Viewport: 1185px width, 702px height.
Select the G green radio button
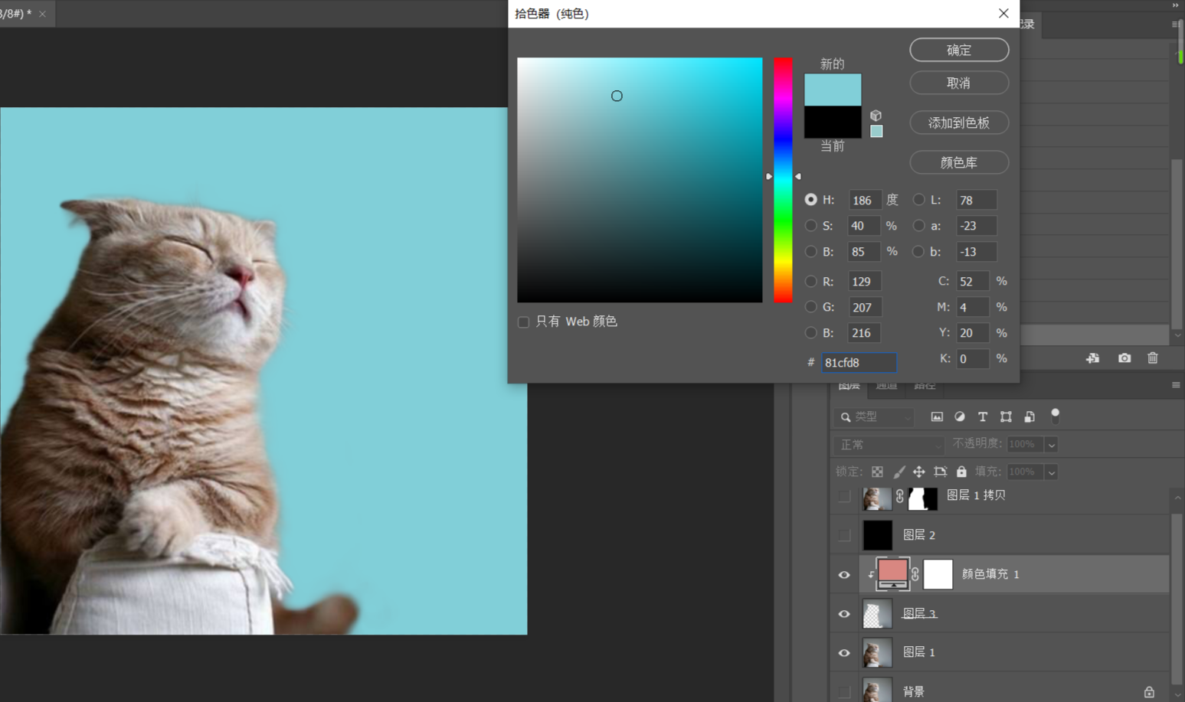(x=810, y=307)
